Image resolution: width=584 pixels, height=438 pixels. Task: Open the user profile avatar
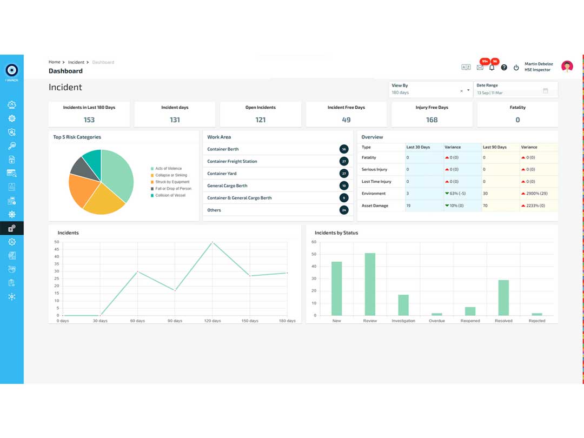[x=567, y=67]
